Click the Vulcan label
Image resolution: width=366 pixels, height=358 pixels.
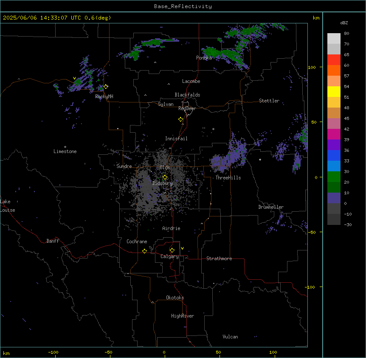point(230,337)
